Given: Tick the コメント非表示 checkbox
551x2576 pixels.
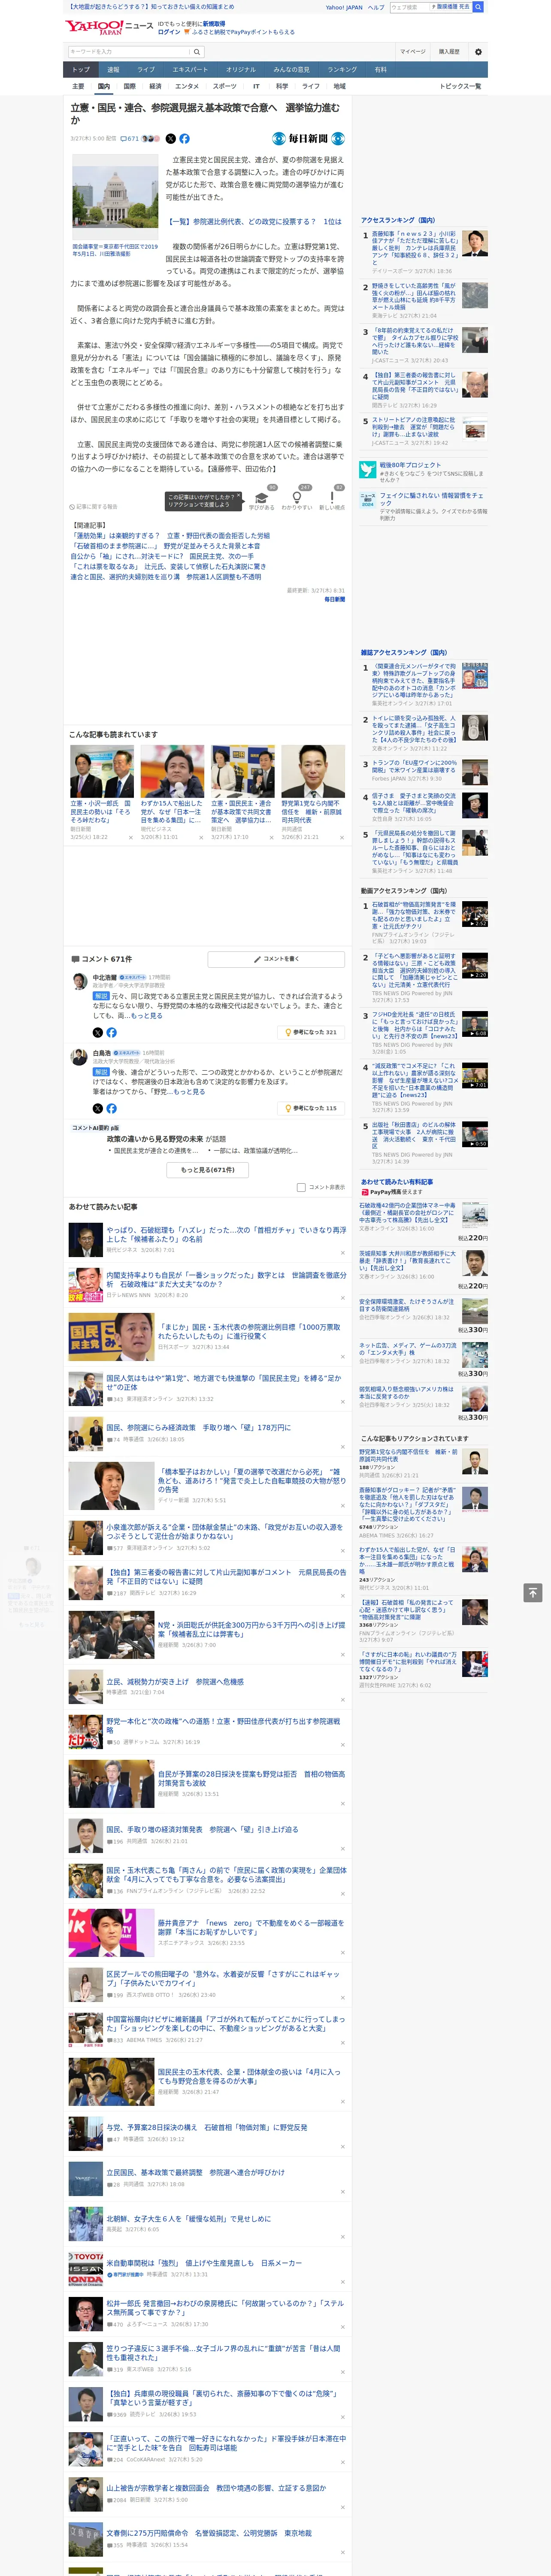Looking at the screenshot, I should (301, 1188).
